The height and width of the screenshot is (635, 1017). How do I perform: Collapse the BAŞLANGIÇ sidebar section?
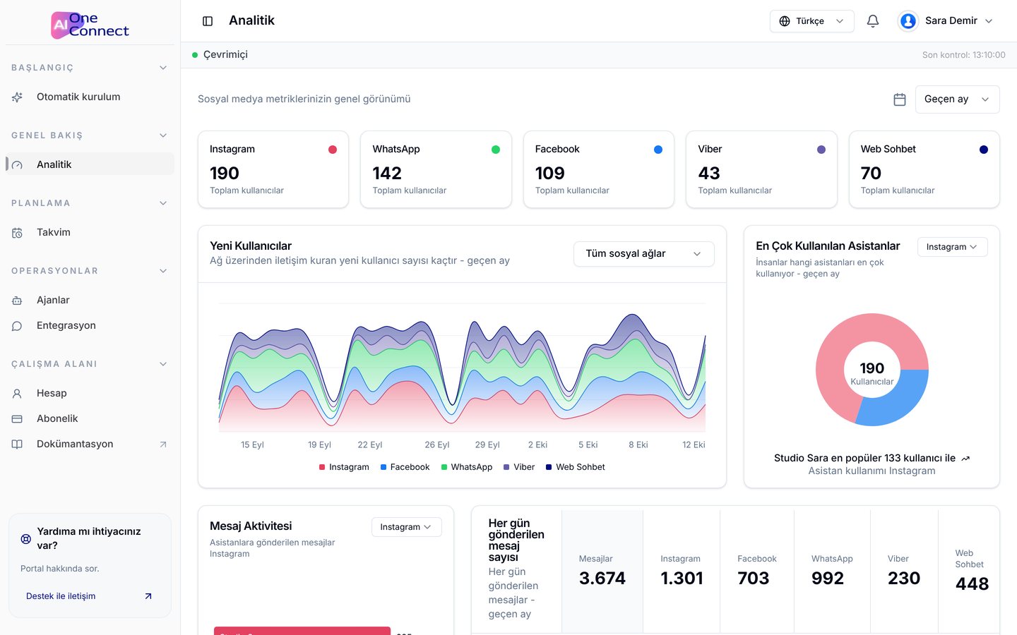click(x=163, y=68)
